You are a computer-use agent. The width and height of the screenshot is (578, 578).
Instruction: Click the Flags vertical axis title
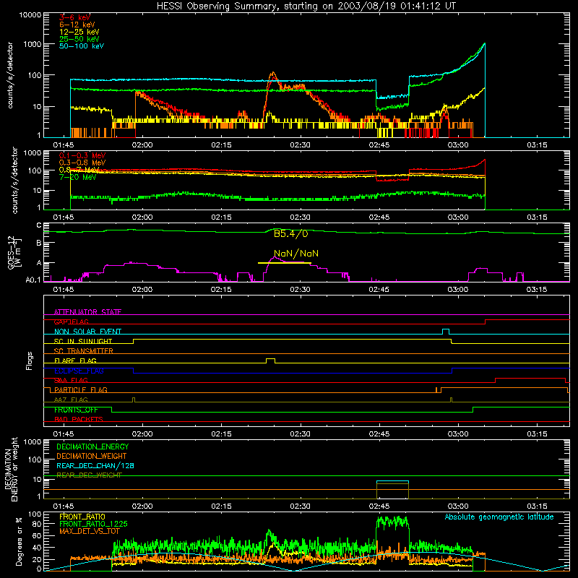tap(29, 361)
